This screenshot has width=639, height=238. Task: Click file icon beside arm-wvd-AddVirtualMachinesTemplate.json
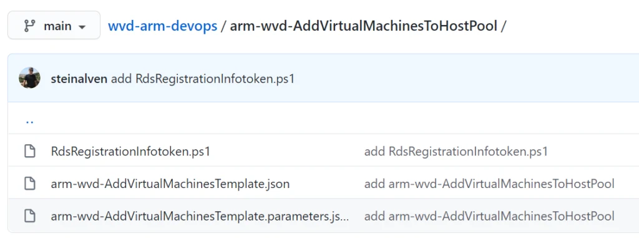point(29,184)
